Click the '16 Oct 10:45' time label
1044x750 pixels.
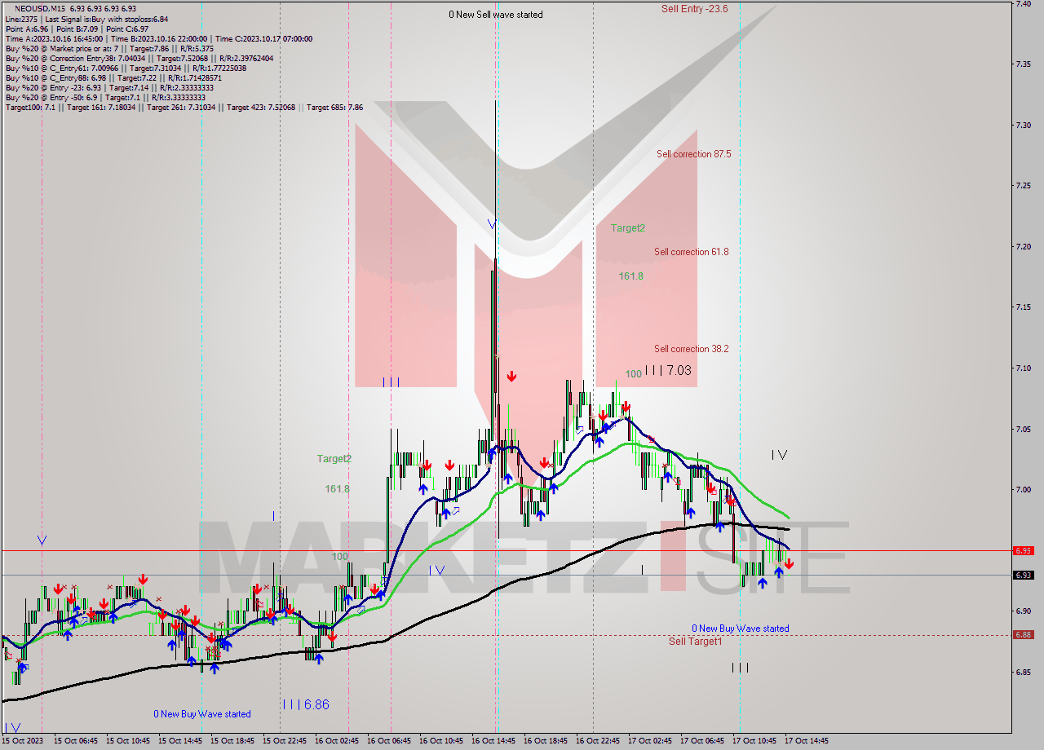pos(441,741)
